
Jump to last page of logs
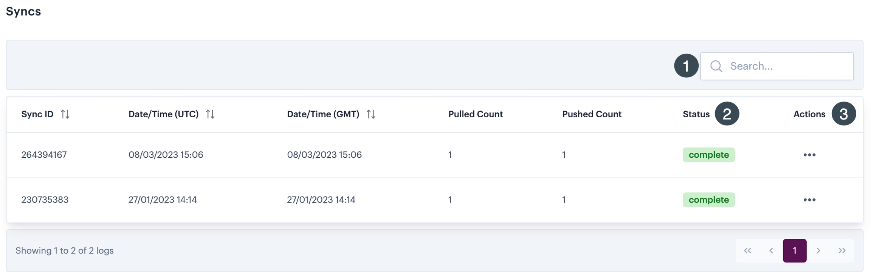point(842,250)
